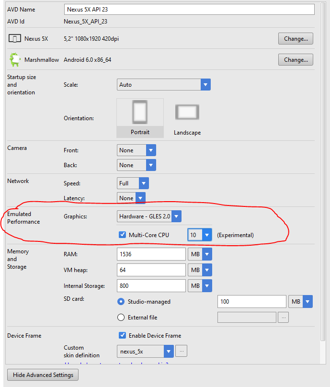This screenshot has width=330, height=387.
Task: Click Change button for Nexus 5X device
Action: 296,39
